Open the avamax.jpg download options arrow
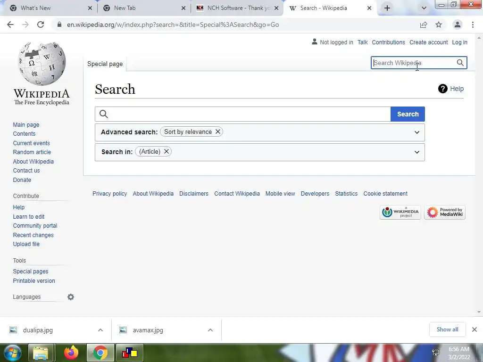Image resolution: width=483 pixels, height=362 pixels. pos(210,330)
